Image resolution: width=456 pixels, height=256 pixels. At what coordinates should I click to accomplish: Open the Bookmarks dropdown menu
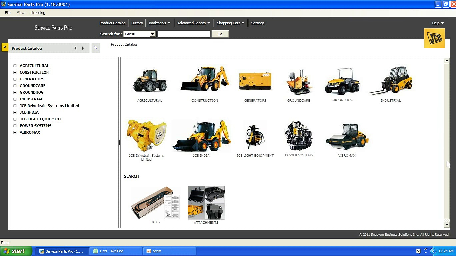point(159,23)
